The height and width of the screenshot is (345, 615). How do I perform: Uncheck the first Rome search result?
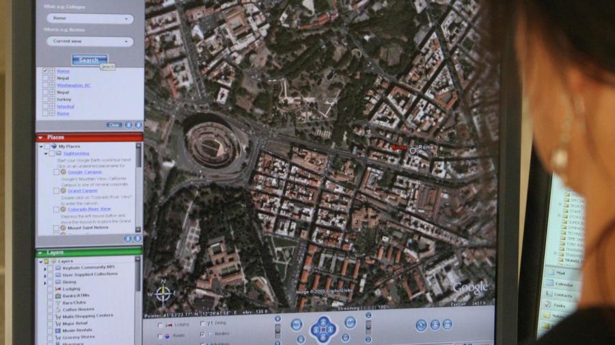point(46,71)
